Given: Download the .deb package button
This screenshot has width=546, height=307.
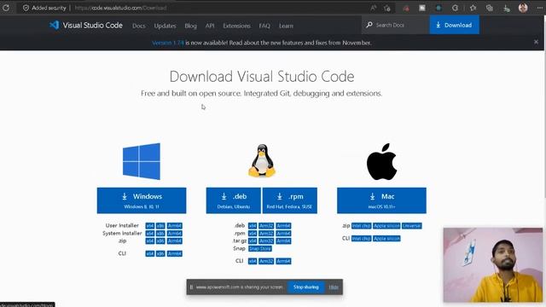Looking at the screenshot, I should click(233, 200).
